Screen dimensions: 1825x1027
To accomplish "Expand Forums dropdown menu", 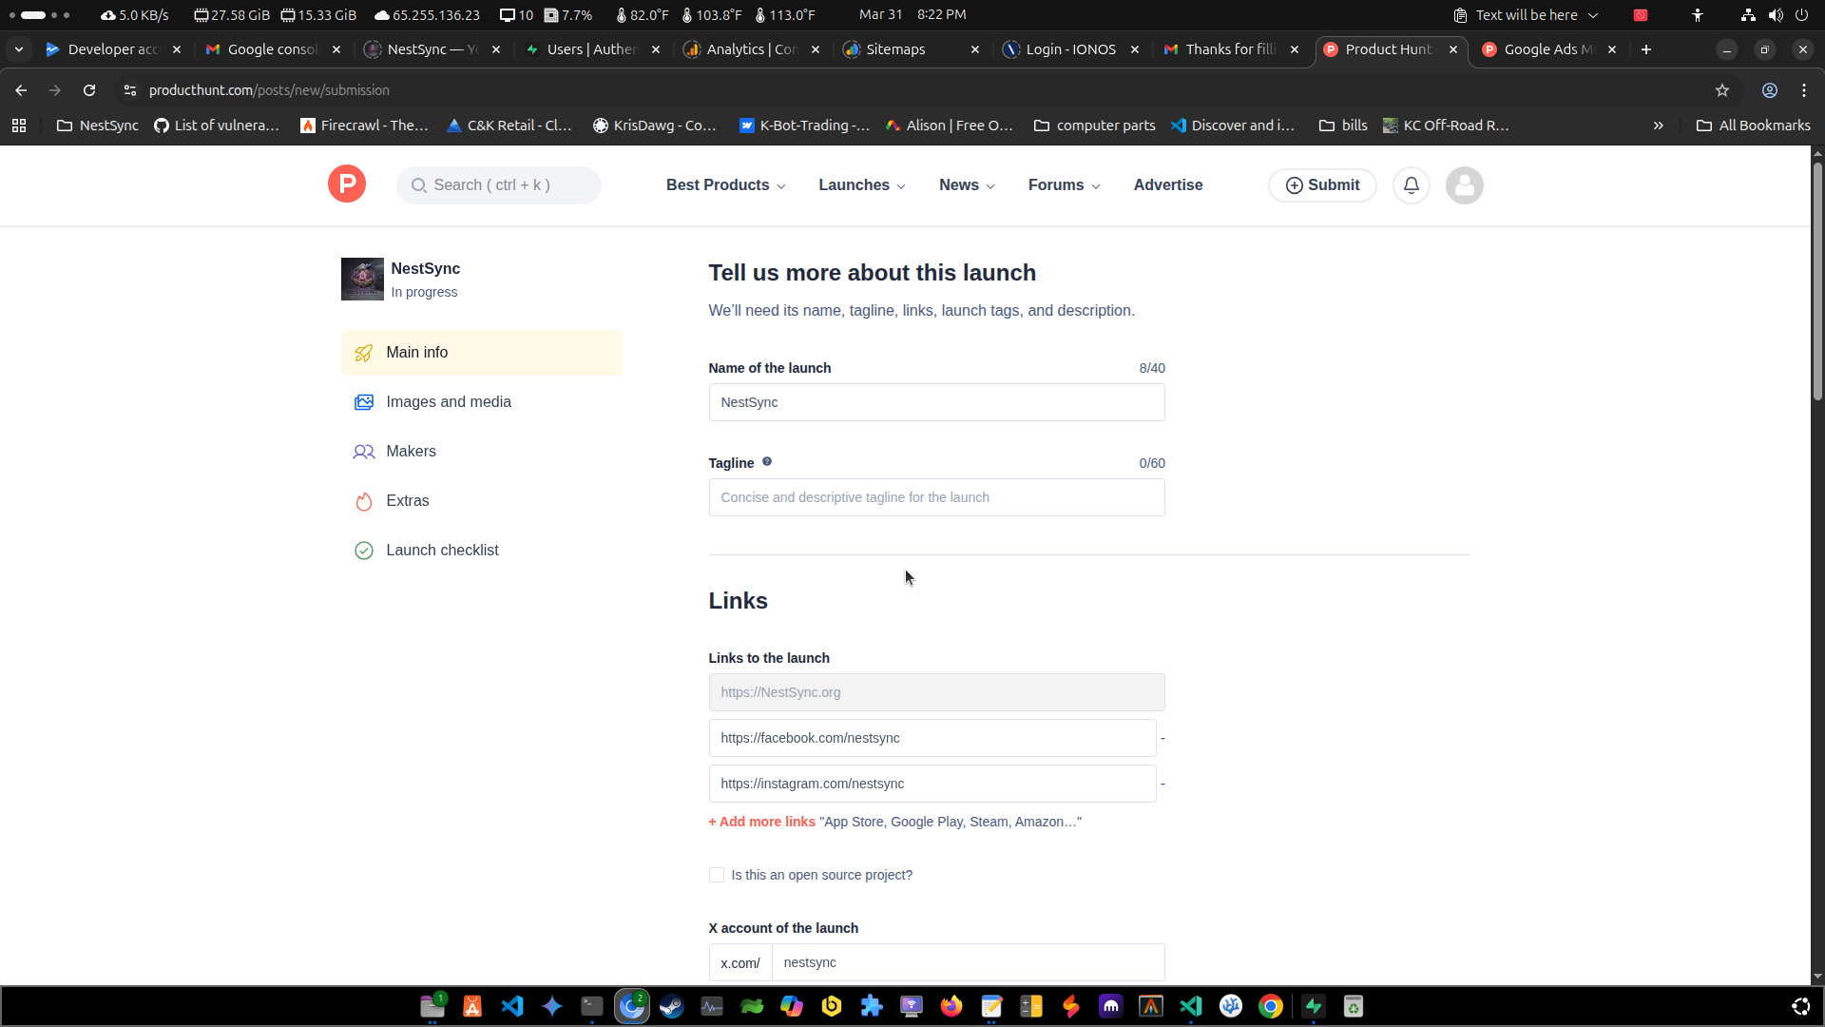I will [1064, 185].
